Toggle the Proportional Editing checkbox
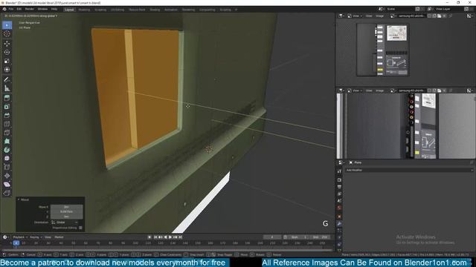 pos(80,228)
